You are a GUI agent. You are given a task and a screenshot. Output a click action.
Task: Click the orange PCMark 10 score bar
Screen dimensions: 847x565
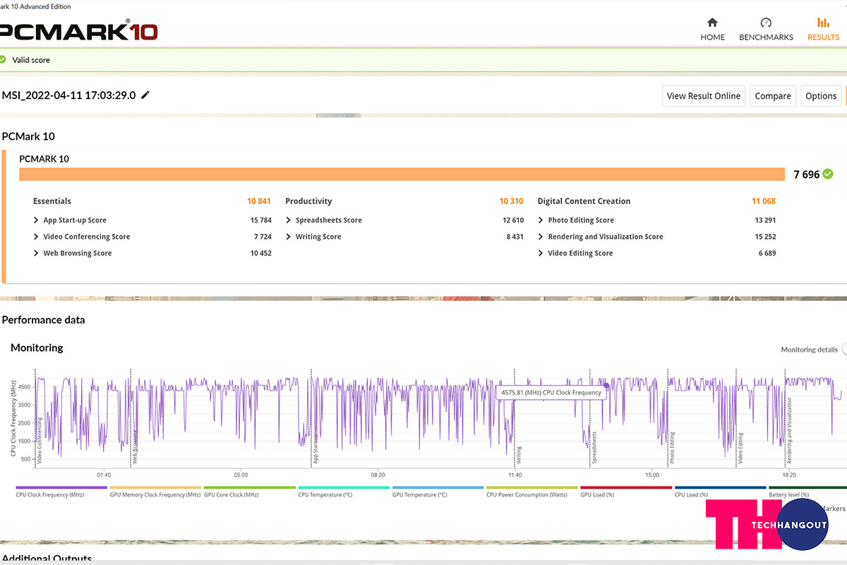click(402, 174)
